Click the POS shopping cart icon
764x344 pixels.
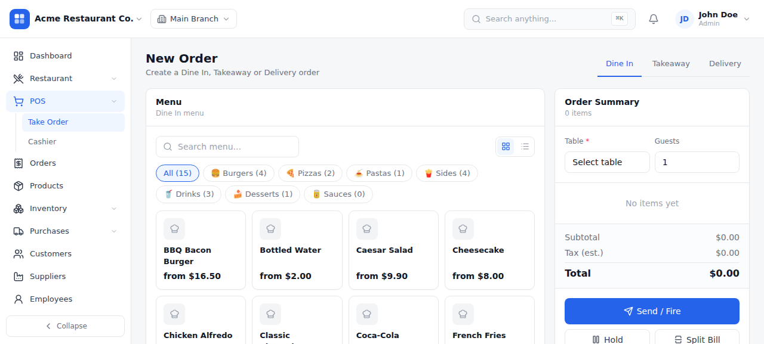click(19, 101)
